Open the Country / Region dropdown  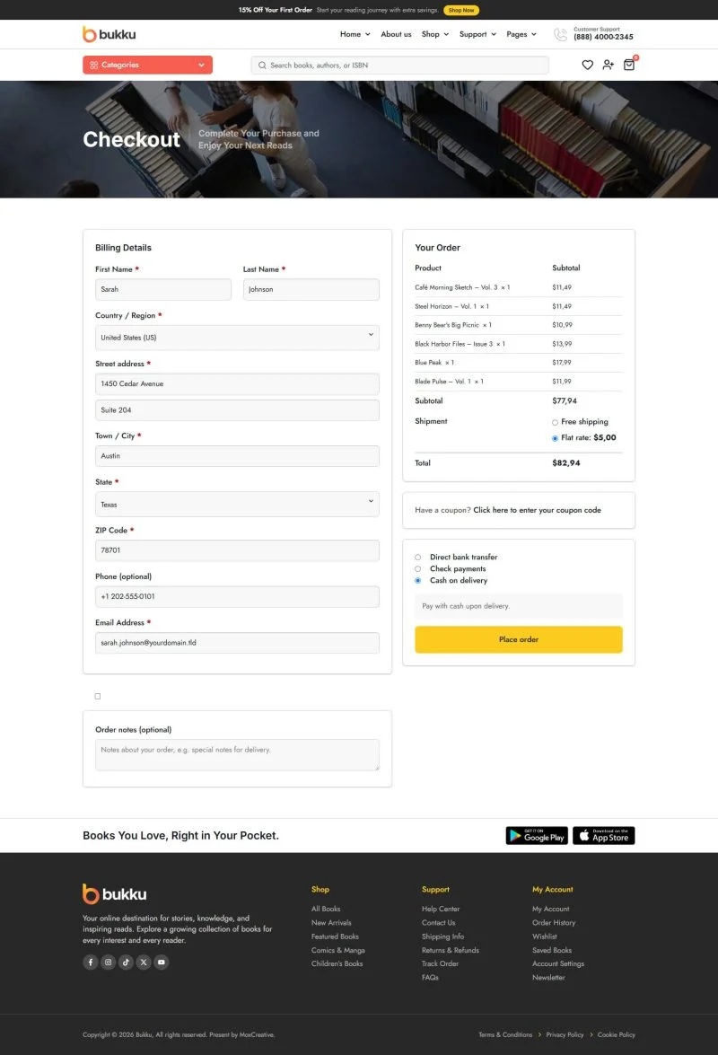(x=237, y=338)
